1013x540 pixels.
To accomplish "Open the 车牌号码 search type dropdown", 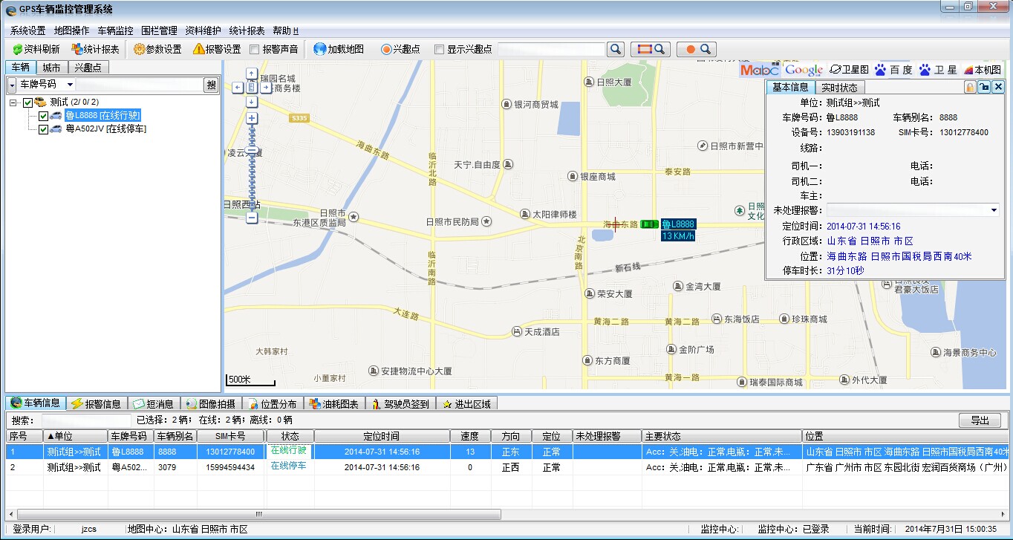I will tap(70, 85).
